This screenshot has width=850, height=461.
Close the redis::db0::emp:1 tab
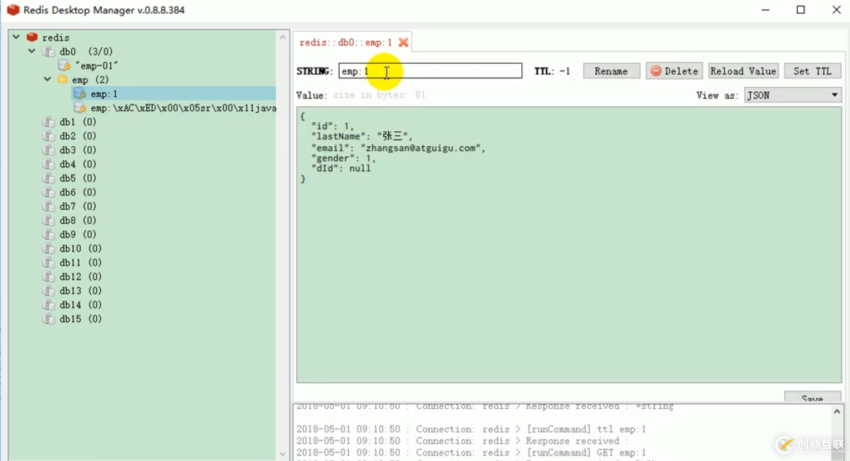403,42
